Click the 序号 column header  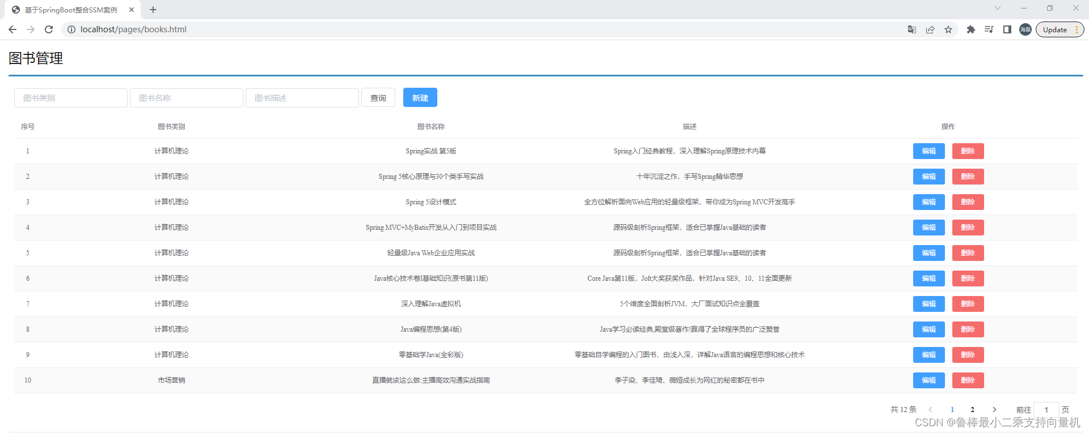(x=28, y=127)
